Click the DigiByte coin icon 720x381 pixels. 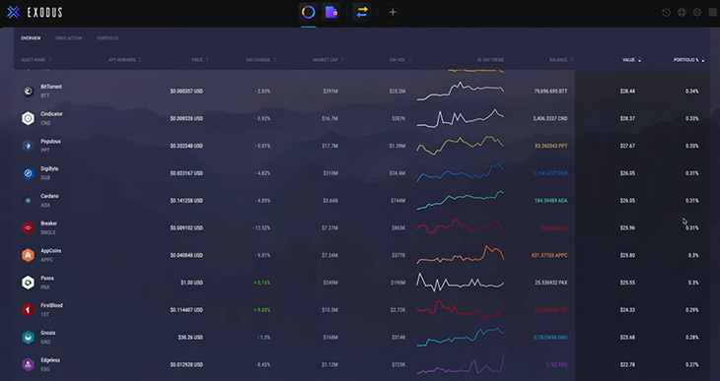point(28,173)
